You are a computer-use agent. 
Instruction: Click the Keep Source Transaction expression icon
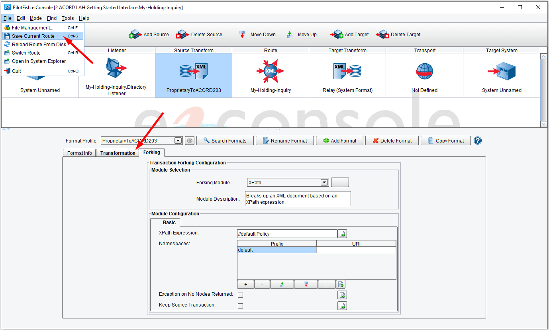342,306
